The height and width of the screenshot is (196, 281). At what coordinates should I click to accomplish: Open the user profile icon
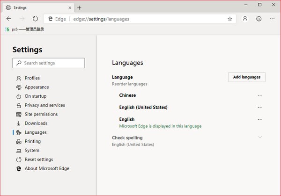[x=245, y=19]
